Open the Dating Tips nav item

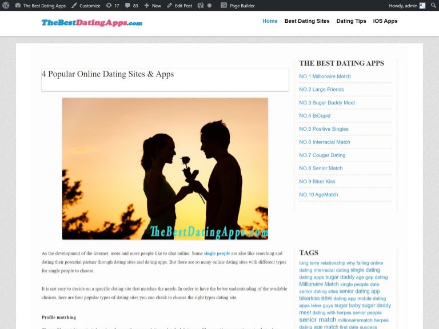click(351, 21)
